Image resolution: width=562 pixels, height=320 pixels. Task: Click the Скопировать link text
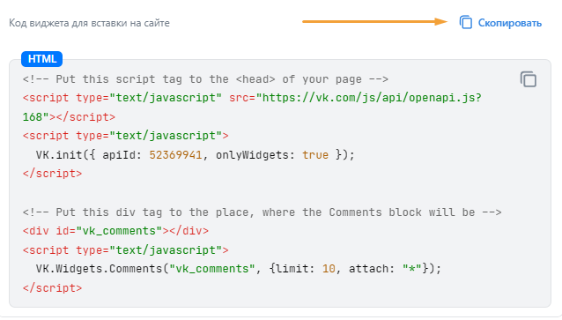coord(510,23)
